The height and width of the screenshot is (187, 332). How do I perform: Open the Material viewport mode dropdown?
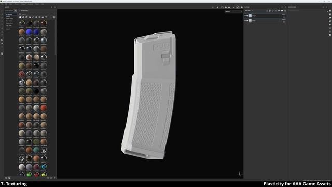[233, 11]
